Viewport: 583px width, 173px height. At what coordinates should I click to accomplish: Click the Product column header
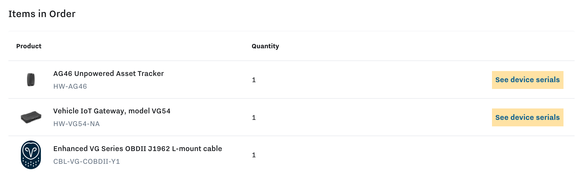click(29, 46)
